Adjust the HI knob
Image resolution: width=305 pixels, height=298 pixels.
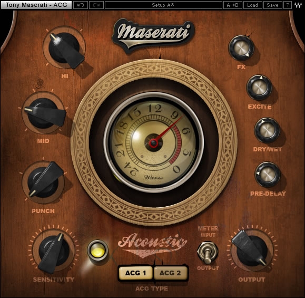pyautogui.click(x=64, y=47)
